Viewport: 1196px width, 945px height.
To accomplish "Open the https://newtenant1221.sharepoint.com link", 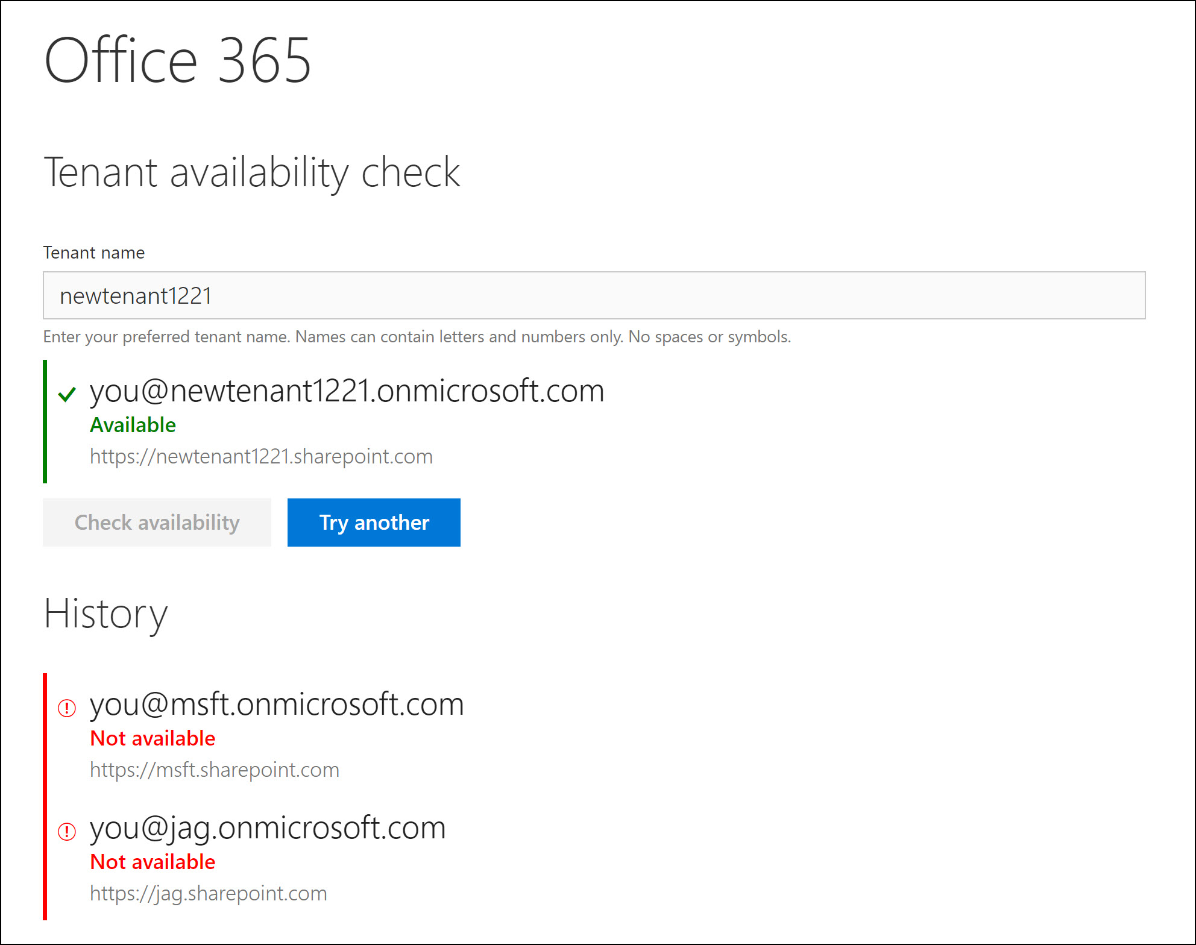I will (261, 456).
